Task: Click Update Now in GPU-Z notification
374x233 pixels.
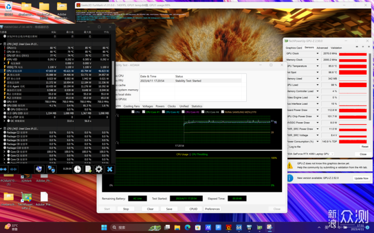Action: click(362, 178)
